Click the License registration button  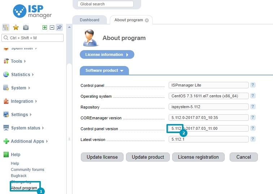coord(198,157)
